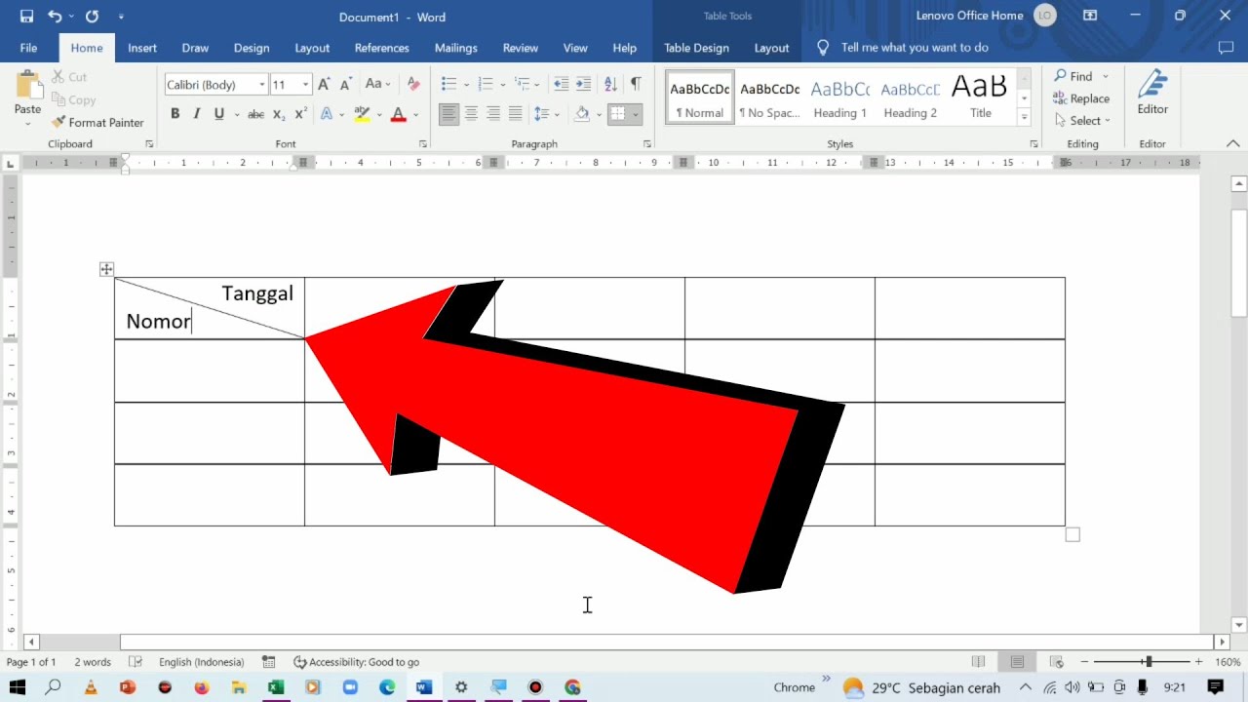Open the Comments pane icon in ribbon

1226,48
